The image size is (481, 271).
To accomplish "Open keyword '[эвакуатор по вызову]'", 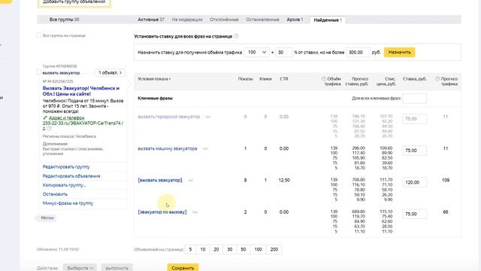I will [162, 212].
